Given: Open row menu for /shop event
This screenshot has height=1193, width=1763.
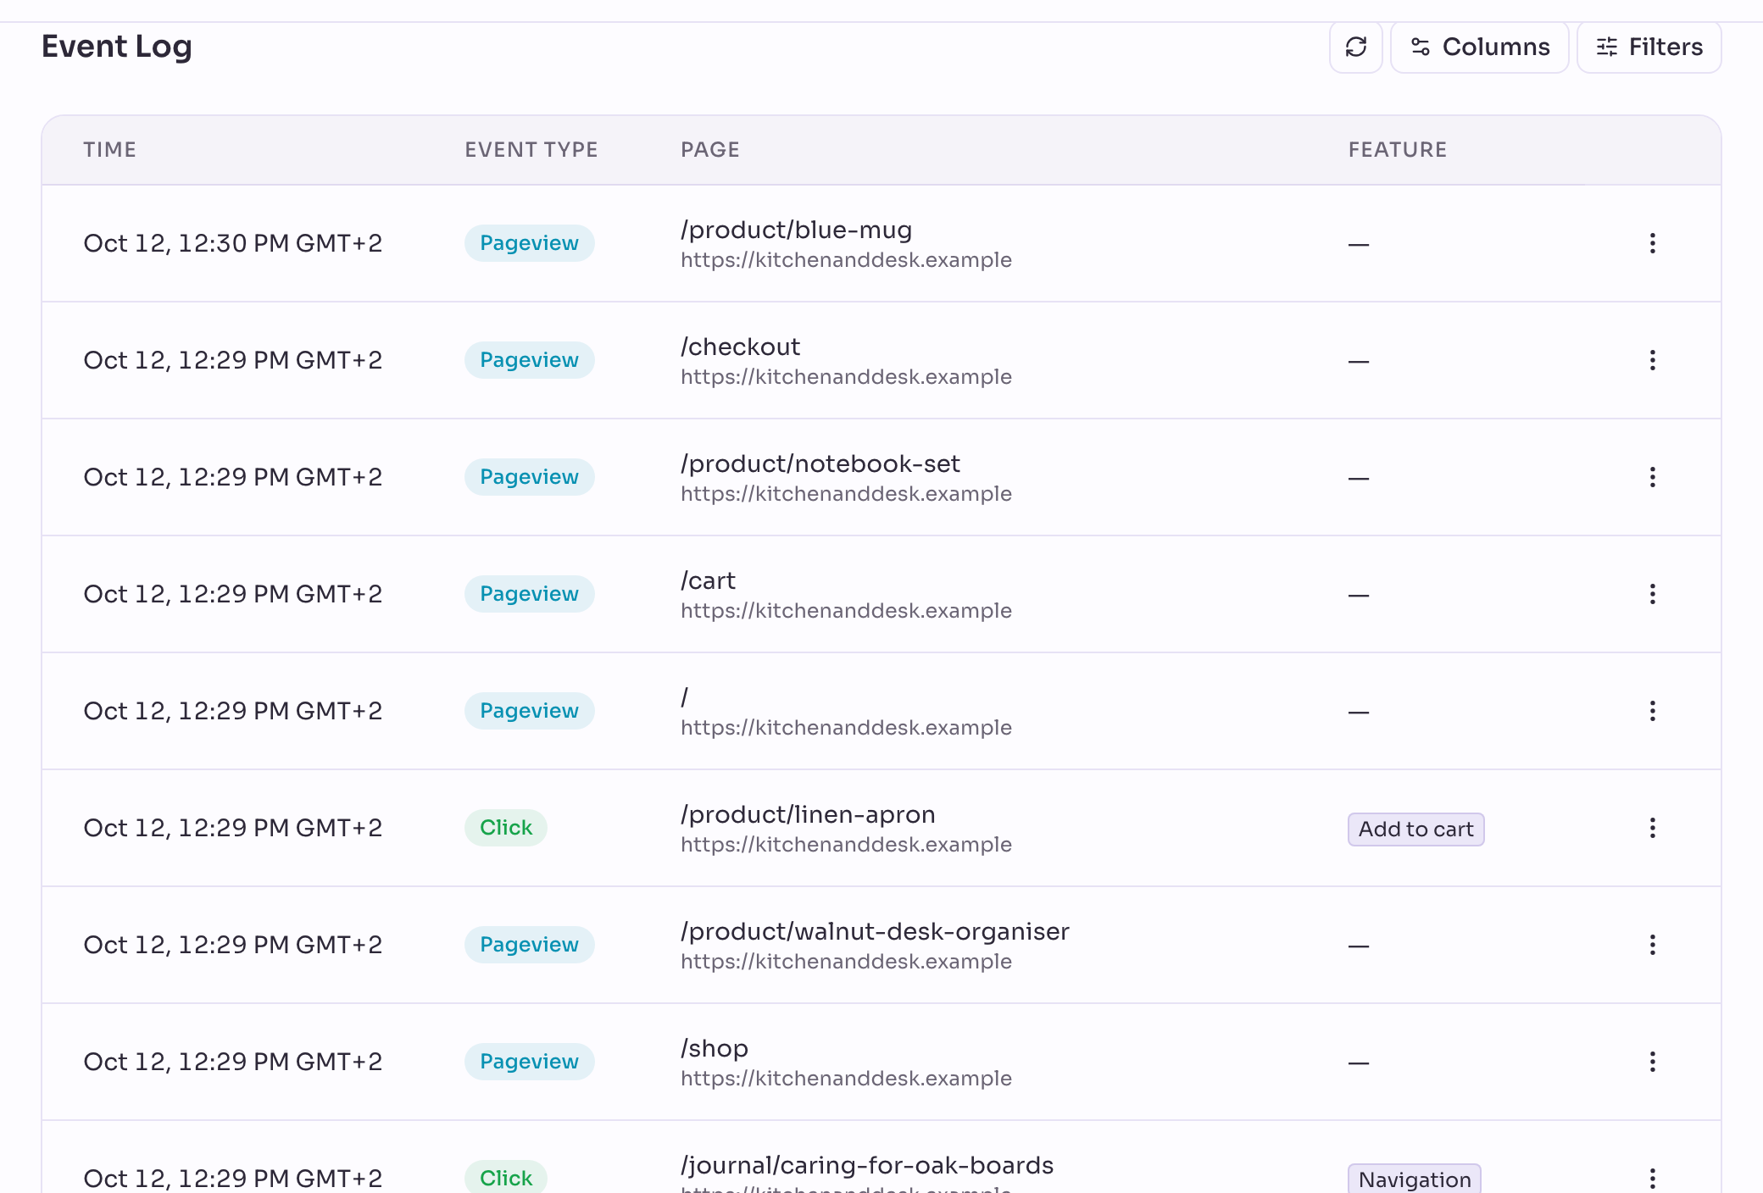Looking at the screenshot, I should coord(1652,1062).
